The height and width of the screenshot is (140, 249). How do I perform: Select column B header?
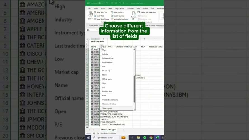point(95,39)
